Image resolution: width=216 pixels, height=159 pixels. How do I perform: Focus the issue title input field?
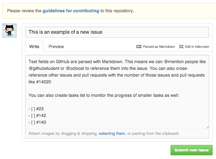(x=117, y=32)
